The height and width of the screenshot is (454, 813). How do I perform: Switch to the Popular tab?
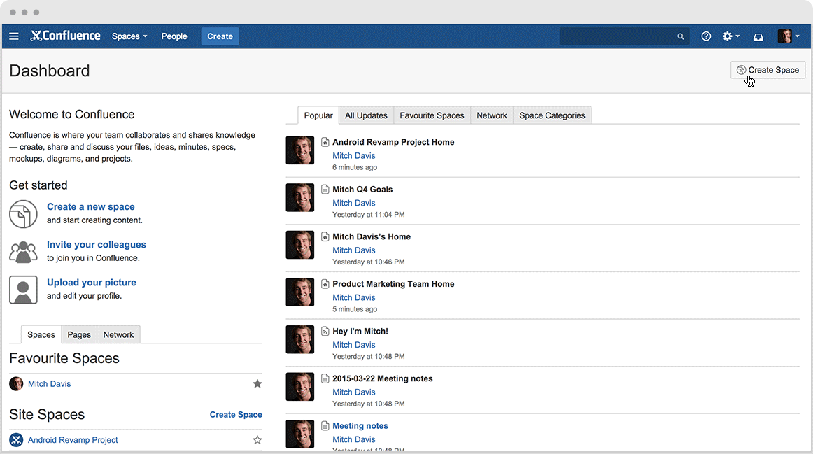pyautogui.click(x=318, y=115)
